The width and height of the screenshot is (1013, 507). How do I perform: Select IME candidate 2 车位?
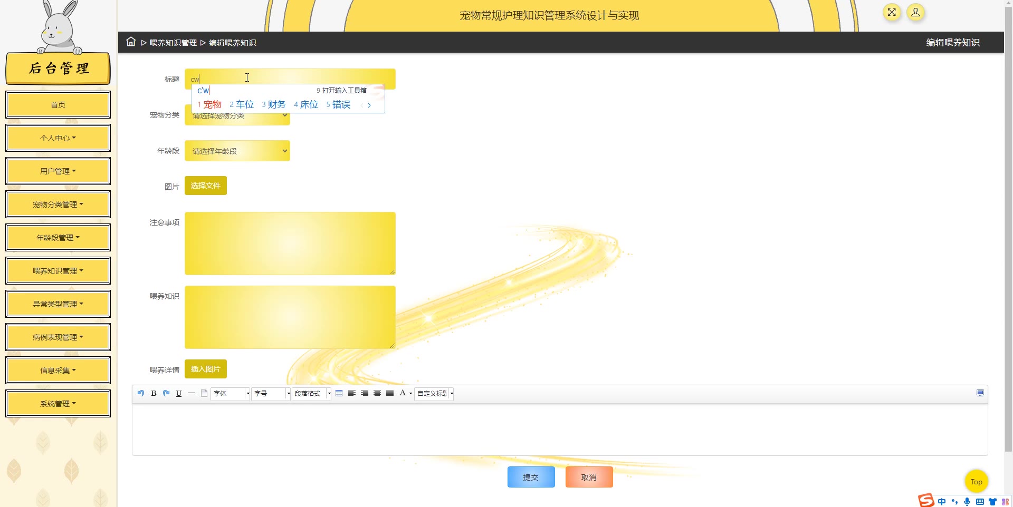point(242,104)
